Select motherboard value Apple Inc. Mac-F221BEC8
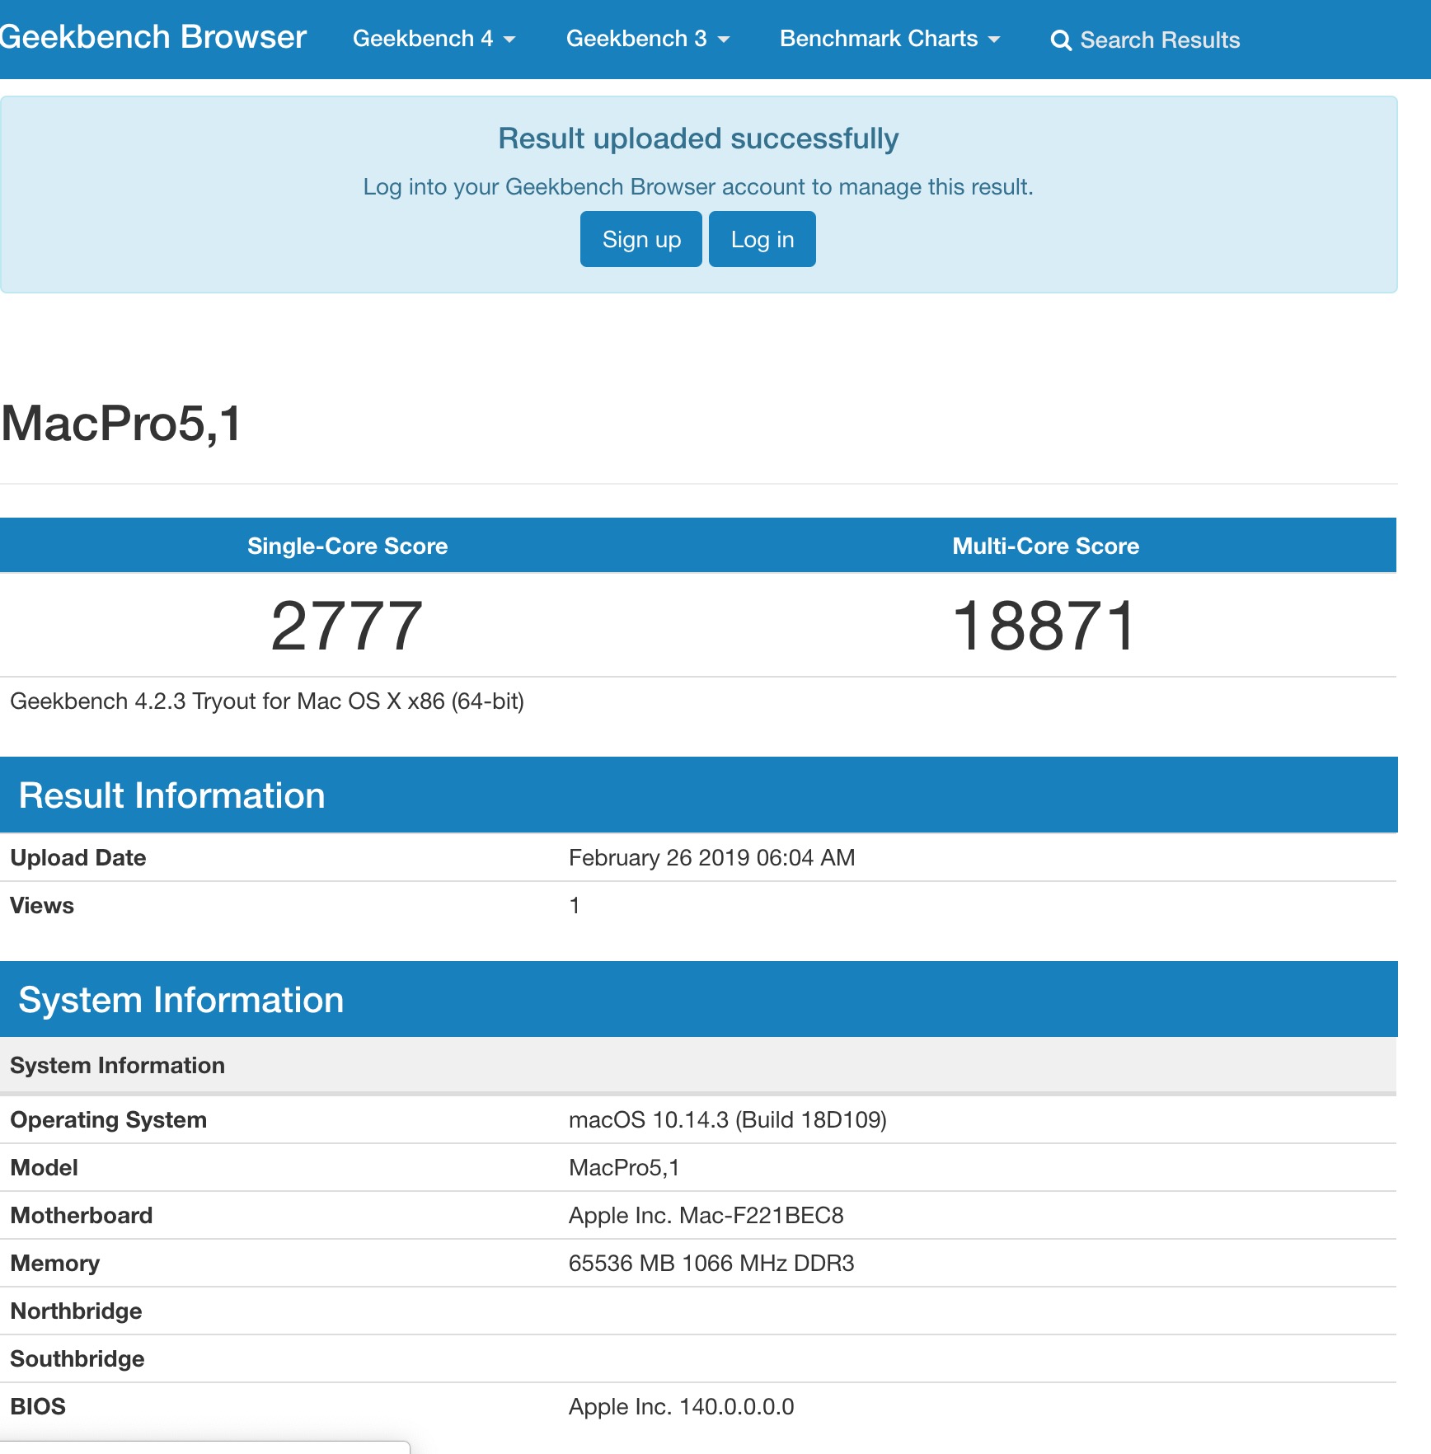Image resolution: width=1431 pixels, height=1454 pixels. (706, 1216)
